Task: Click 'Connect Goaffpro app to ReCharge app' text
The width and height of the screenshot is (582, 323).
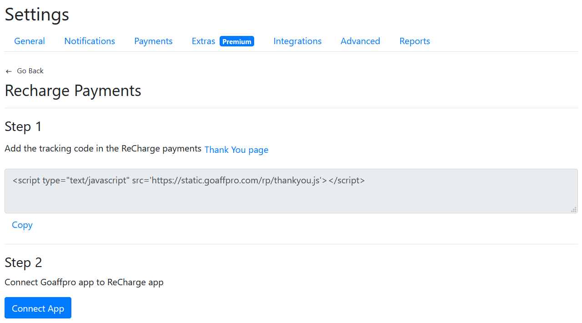Action: [84, 282]
